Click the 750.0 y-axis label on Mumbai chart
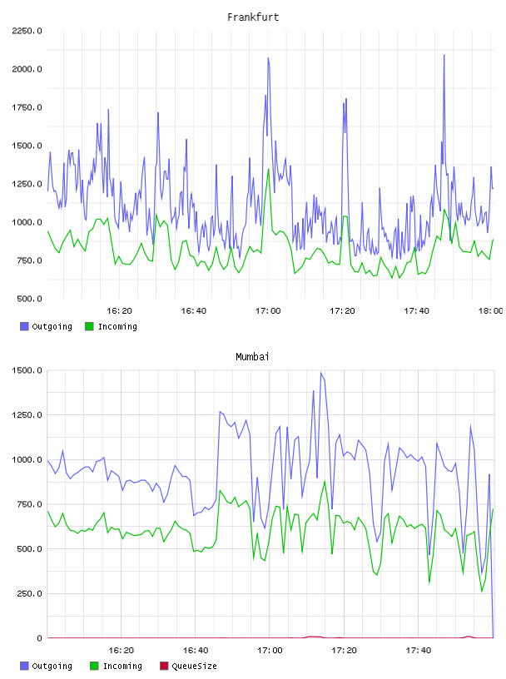Image resolution: width=506 pixels, height=679 pixels. (29, 504)
